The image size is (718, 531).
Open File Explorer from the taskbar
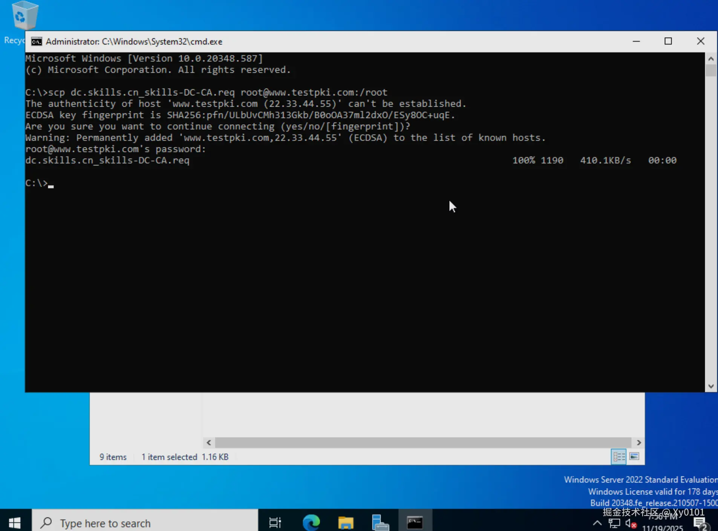(x=346, y=523)
